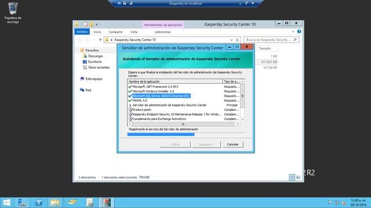The image size is (371, 208).
Task: Click vertical scrollbar thumb in list
Action: tap(242, 96)
